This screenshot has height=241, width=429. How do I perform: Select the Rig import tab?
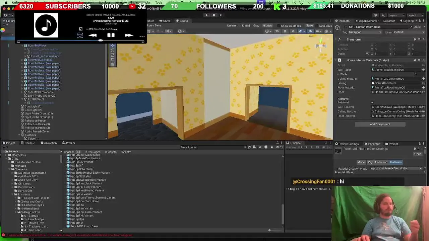[370, 162]
